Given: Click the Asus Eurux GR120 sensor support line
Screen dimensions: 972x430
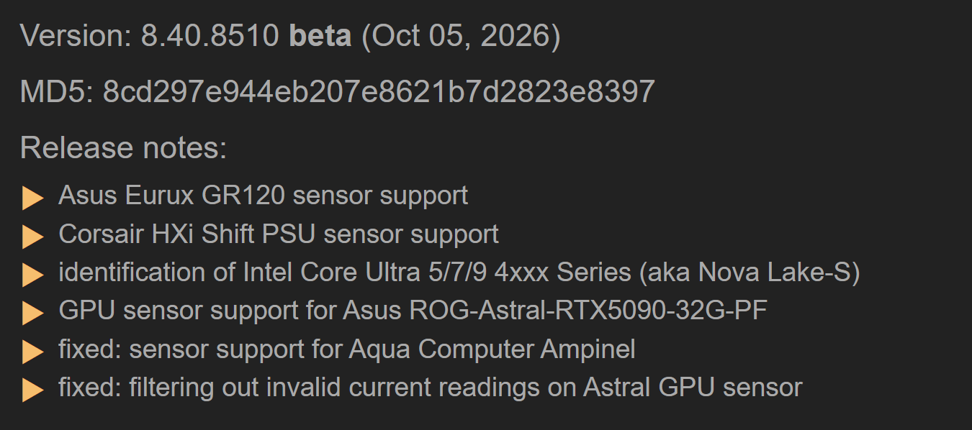Looking at the screenshot, I should [264, 196].
